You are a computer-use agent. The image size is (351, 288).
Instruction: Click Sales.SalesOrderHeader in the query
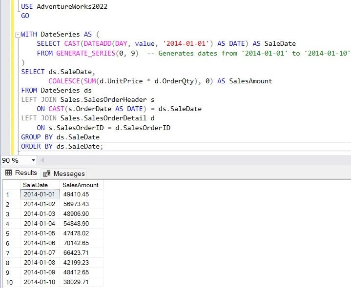tap(103, 99)
